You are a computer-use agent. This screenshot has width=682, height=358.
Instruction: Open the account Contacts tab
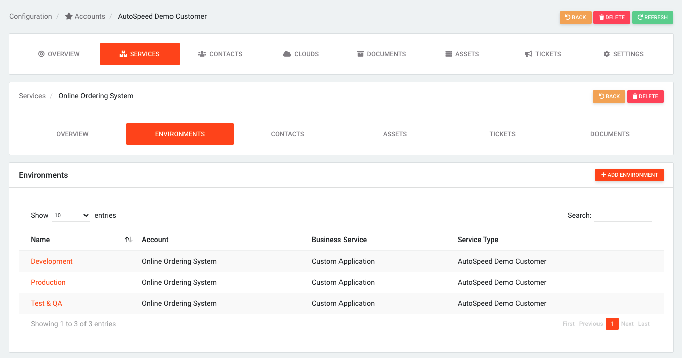220,54
